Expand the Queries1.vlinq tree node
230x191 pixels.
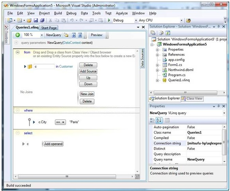(x=157, y=80)
